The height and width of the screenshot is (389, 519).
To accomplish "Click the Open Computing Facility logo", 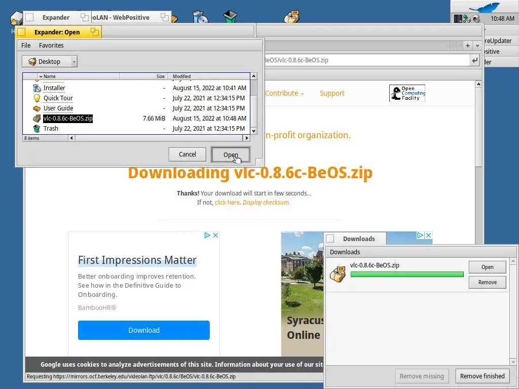I will coord(407,93).
